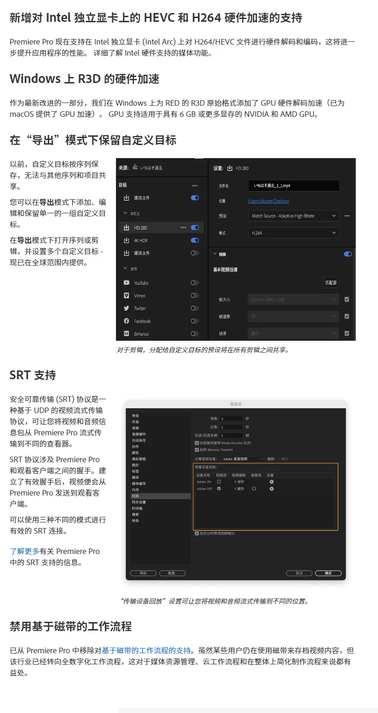
Task: Click the Behance logo icon
Action: pos(126,334)
